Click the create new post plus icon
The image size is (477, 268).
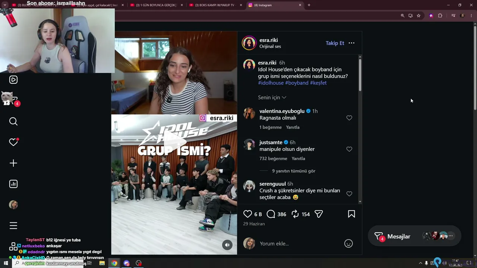[x=13, y=163]
